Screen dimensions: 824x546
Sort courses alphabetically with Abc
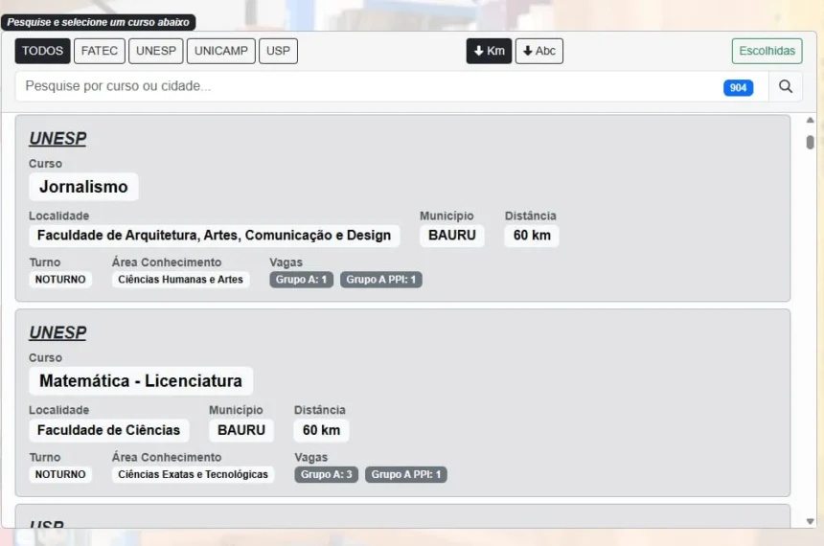(x=539, y=51)
